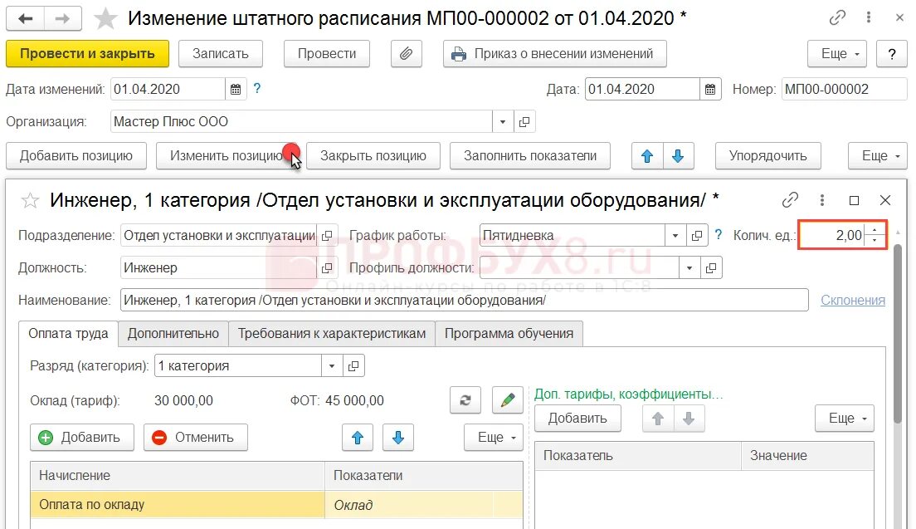
Task: Increase Колич. ед. with the stepper
Action: 874,230
